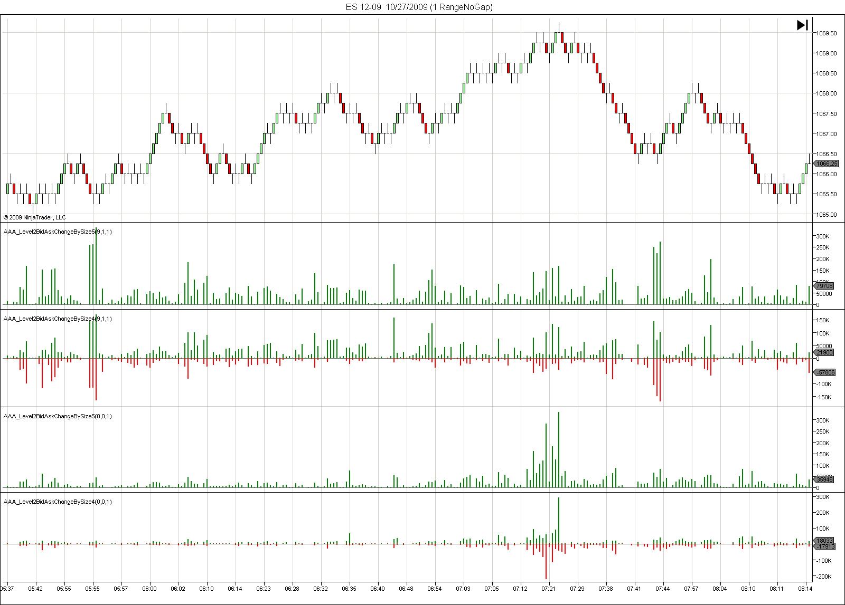Screen dimensions: 845x605
Task: Click the 1066.00 price axis label
Action: [827, 174]
